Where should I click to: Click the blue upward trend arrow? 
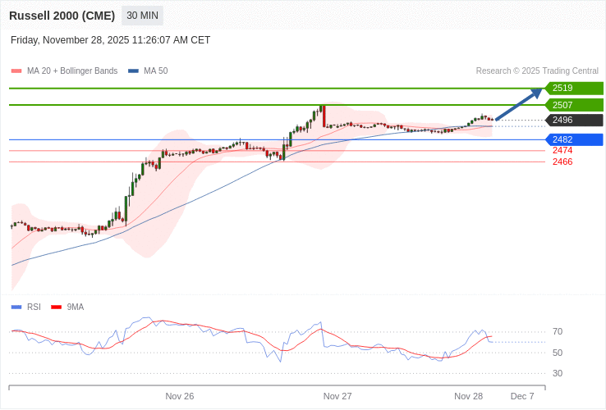[x=519, y=104]
